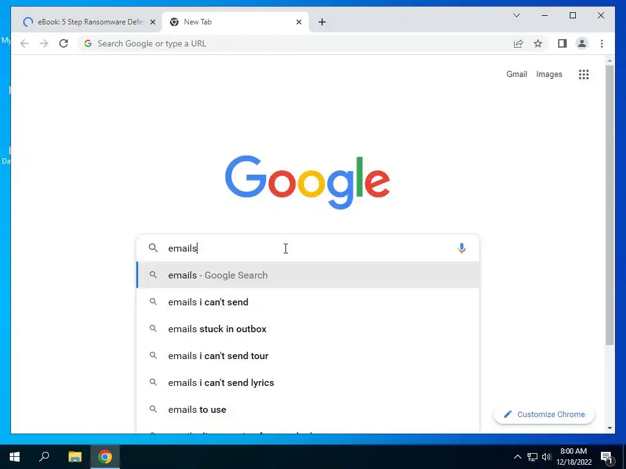Click the Customize Chrome button
This screenshot has width=626, height=469.
point(544,415)
